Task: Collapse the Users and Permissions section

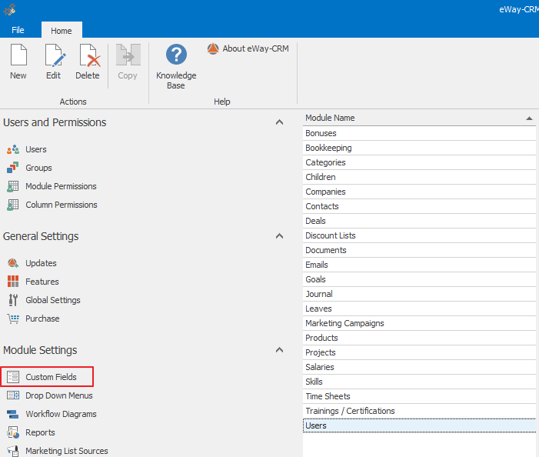Action: (279, 122)
